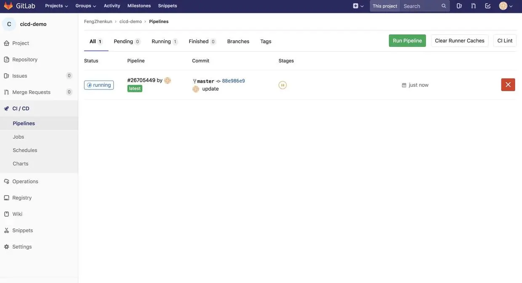Click the master branch link
The height and width of the screenshot is (283, 522).
pos(205,81)
